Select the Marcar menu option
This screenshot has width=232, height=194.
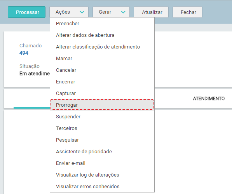pos(102,59)
